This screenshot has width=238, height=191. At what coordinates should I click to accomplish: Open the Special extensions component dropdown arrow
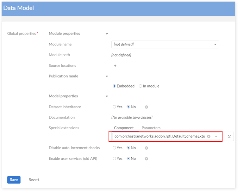(216, 136)
